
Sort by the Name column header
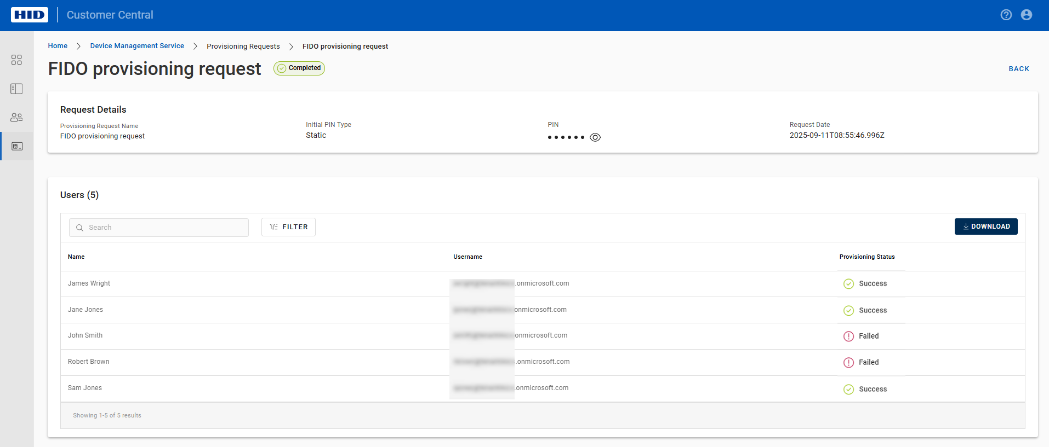(x=76, y=257)
